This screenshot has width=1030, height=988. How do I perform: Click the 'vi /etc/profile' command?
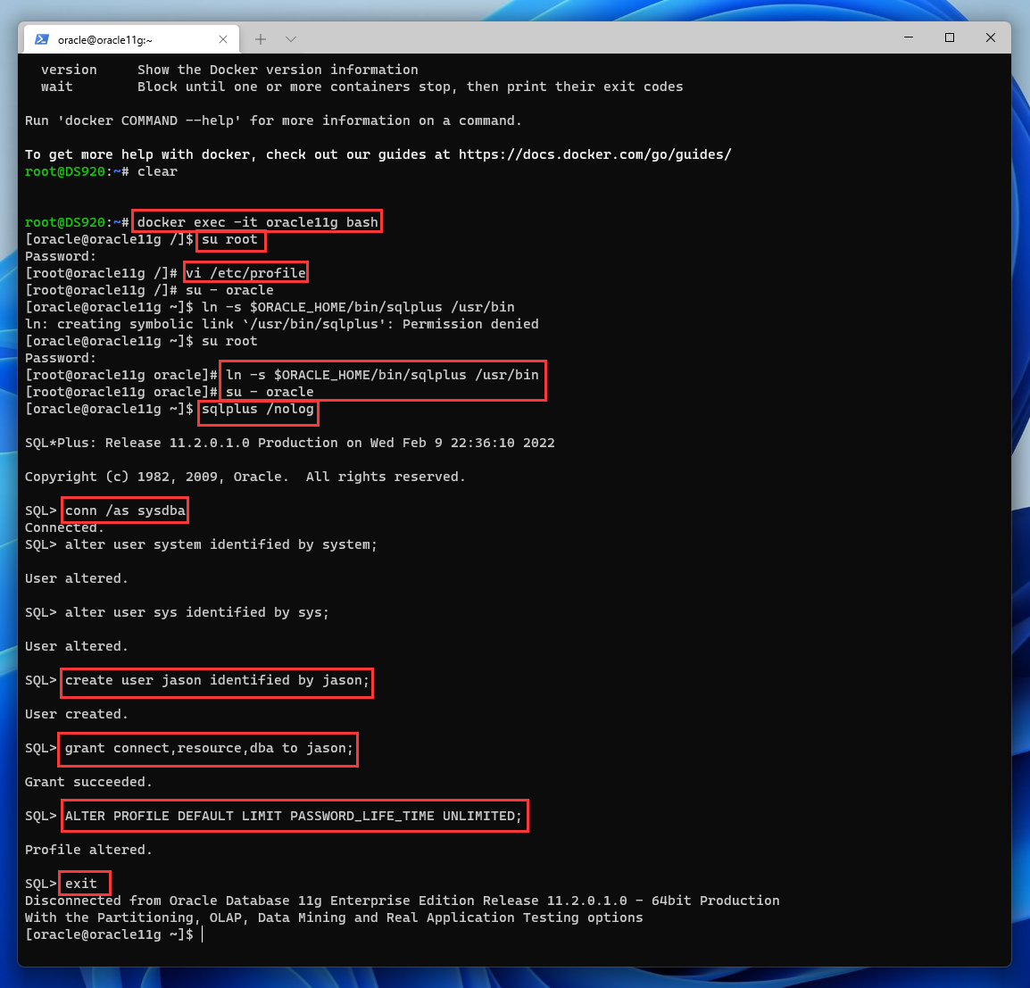tap(245, 272)
